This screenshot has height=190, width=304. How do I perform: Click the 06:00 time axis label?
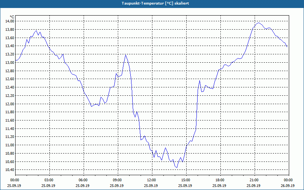(x=84, y=180)
